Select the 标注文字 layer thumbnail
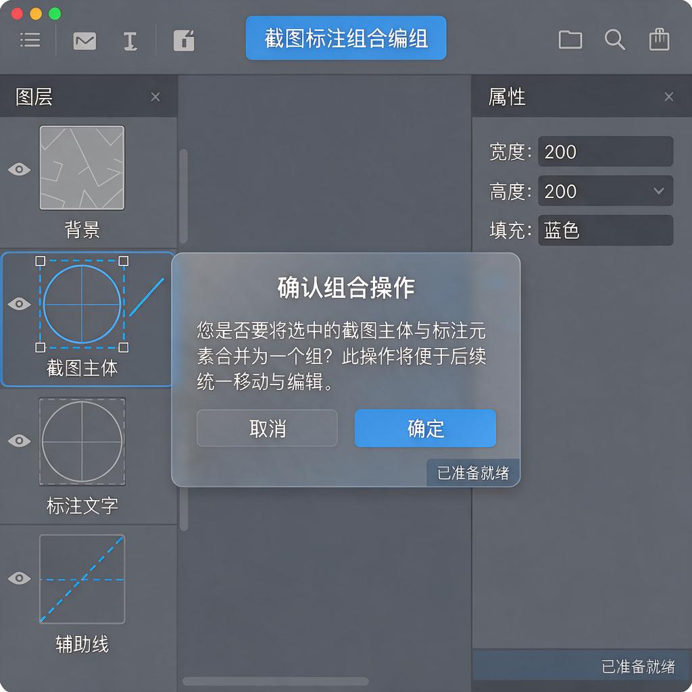The width and height of the screenshot is (692, 692). (82, 441)
